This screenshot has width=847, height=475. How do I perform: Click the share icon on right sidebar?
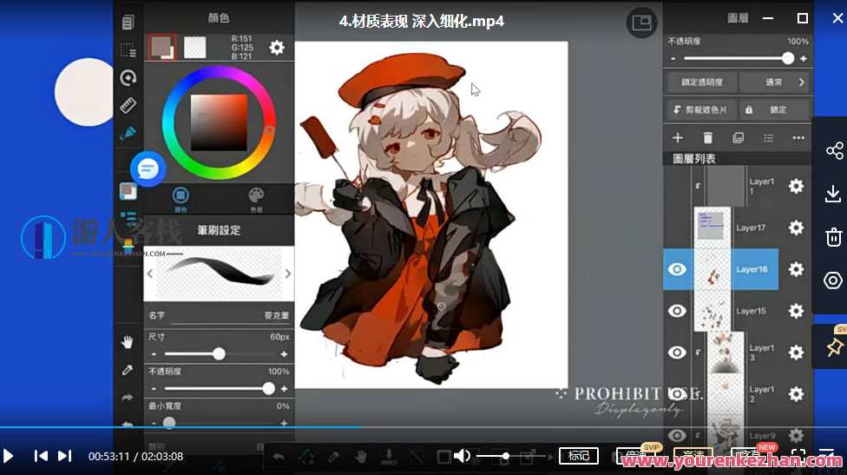(x=833, y=151)
